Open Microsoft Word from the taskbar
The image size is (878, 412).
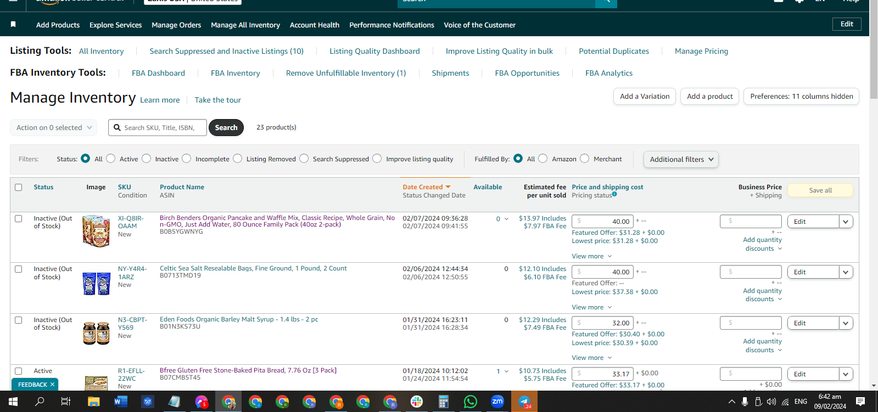[120, 402]
